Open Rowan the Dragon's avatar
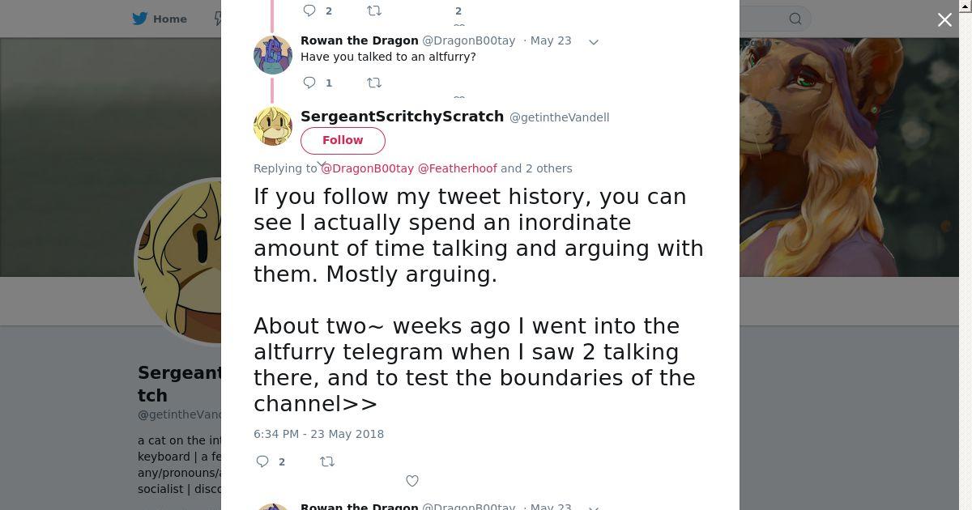 (273, 55)
